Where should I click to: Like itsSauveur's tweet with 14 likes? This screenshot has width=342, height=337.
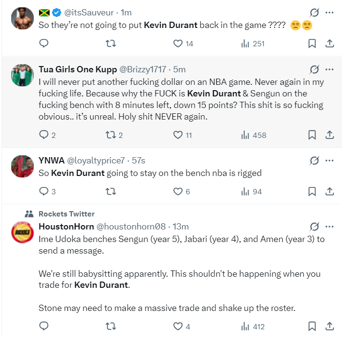tap(178, 44)
